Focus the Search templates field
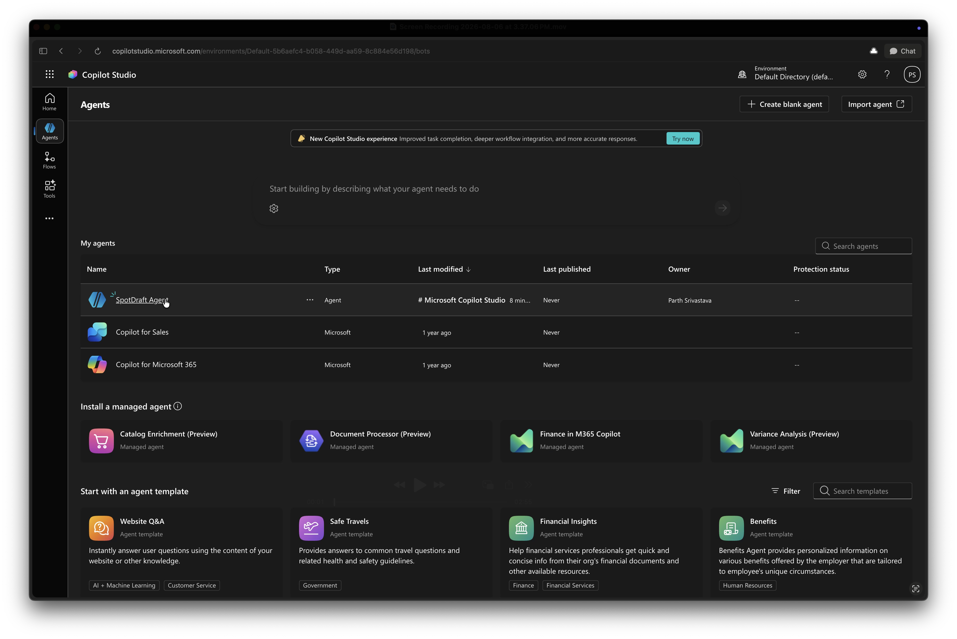The height and width of the screenshot is (639, 957). pos(862,491)
